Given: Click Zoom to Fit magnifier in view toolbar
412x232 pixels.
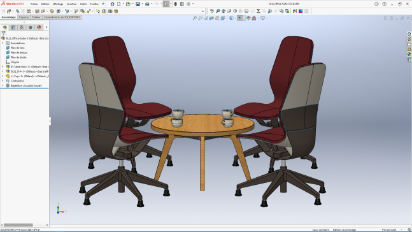Looking at the screenshot, I should pos(195,18).
